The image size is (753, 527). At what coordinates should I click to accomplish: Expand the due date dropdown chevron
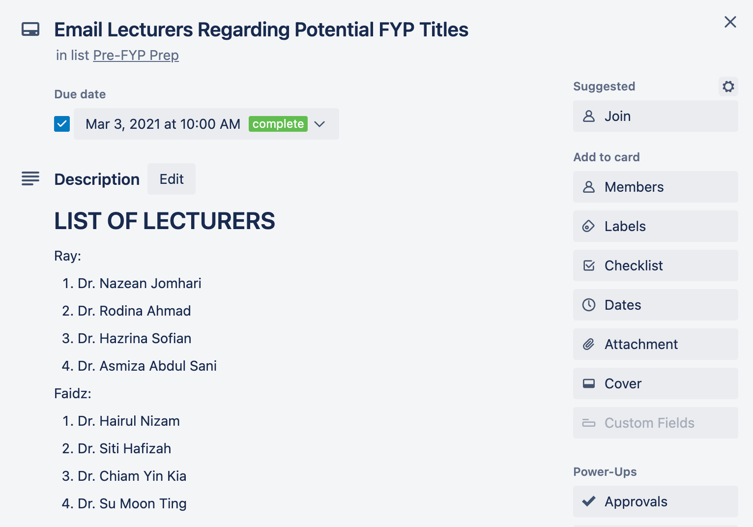(x=319, y=124)
